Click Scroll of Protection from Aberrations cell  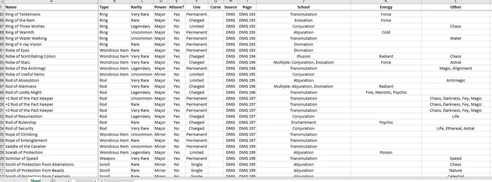point(51,165)
